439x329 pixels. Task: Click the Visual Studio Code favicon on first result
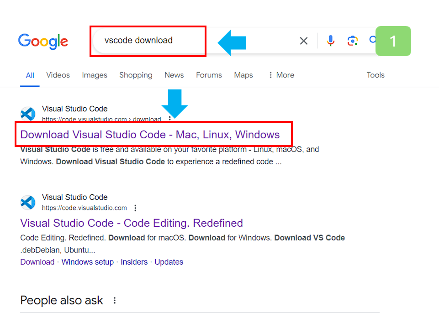[x=28, y=114]
